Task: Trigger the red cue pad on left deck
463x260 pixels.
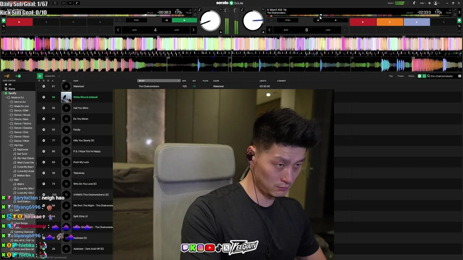Action: (19, 22)
